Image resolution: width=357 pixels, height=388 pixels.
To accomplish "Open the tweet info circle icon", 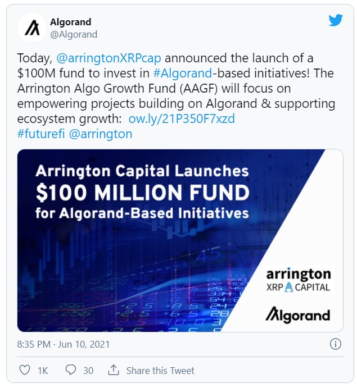I will (335, 344).
